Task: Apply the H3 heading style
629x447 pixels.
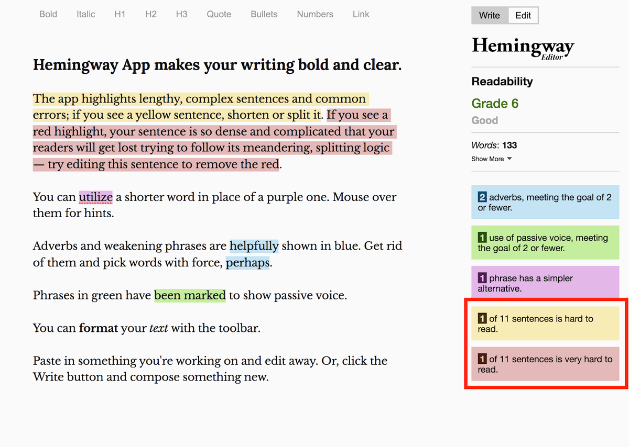Action: tap(181, 14)
